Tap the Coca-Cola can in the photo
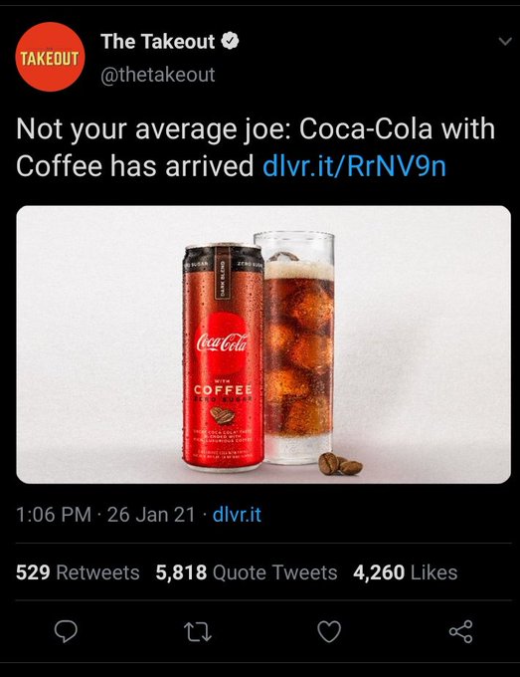 pos(224,357)
